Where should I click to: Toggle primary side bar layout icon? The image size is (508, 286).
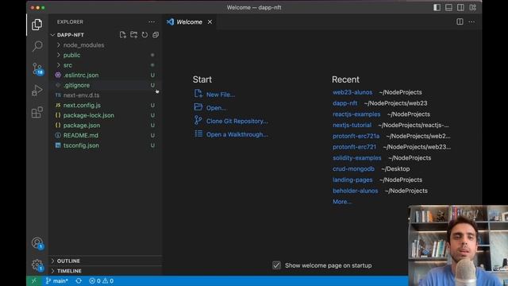coord(437,7)
